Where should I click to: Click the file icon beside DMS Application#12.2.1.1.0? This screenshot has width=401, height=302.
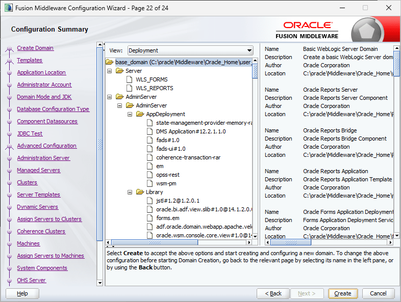tap(150, 131)
